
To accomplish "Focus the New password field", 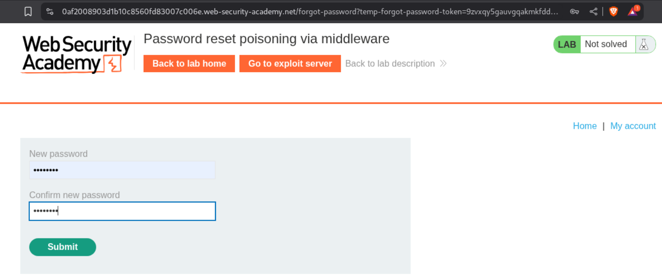I will tap(122, 170).
